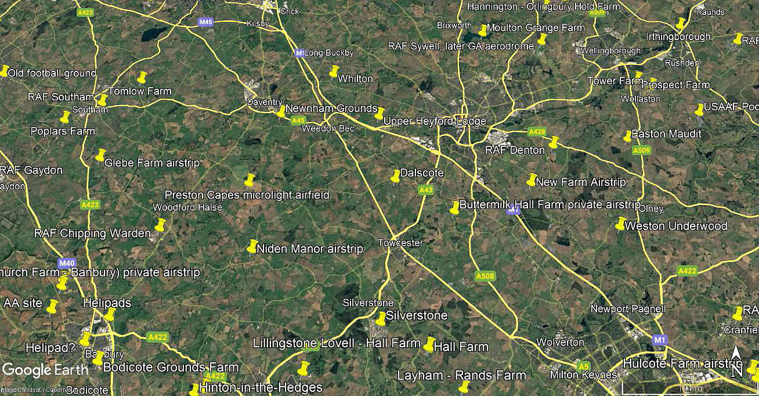Click the Tomlow Farm pushpin
759x396 pixels.
(x=142, y=78)
